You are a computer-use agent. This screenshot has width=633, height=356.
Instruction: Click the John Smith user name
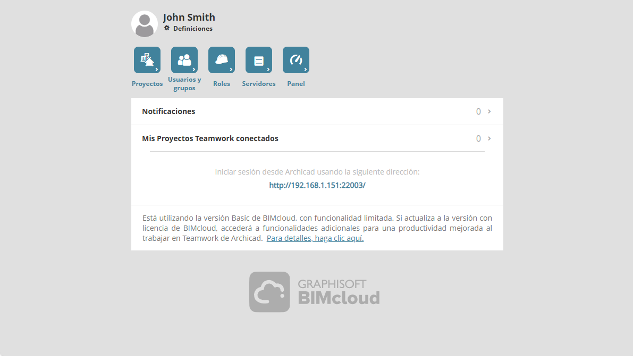point(189,18)
